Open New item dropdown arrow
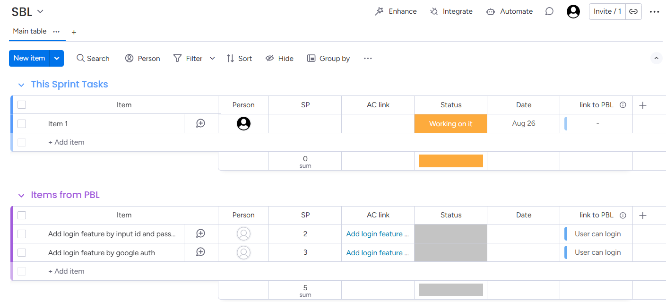 [57, 58]
